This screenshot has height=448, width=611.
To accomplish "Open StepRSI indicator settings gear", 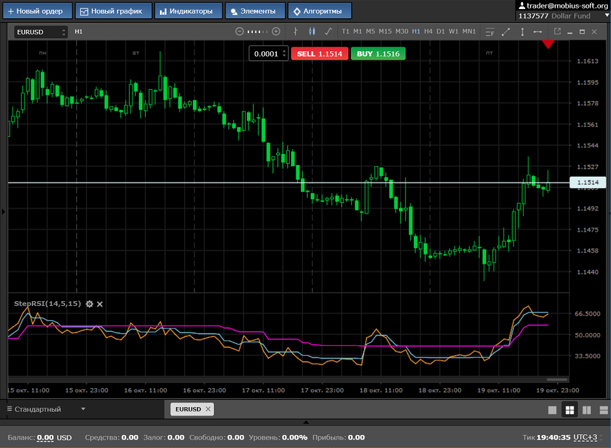I will click(x=90, y=304).
